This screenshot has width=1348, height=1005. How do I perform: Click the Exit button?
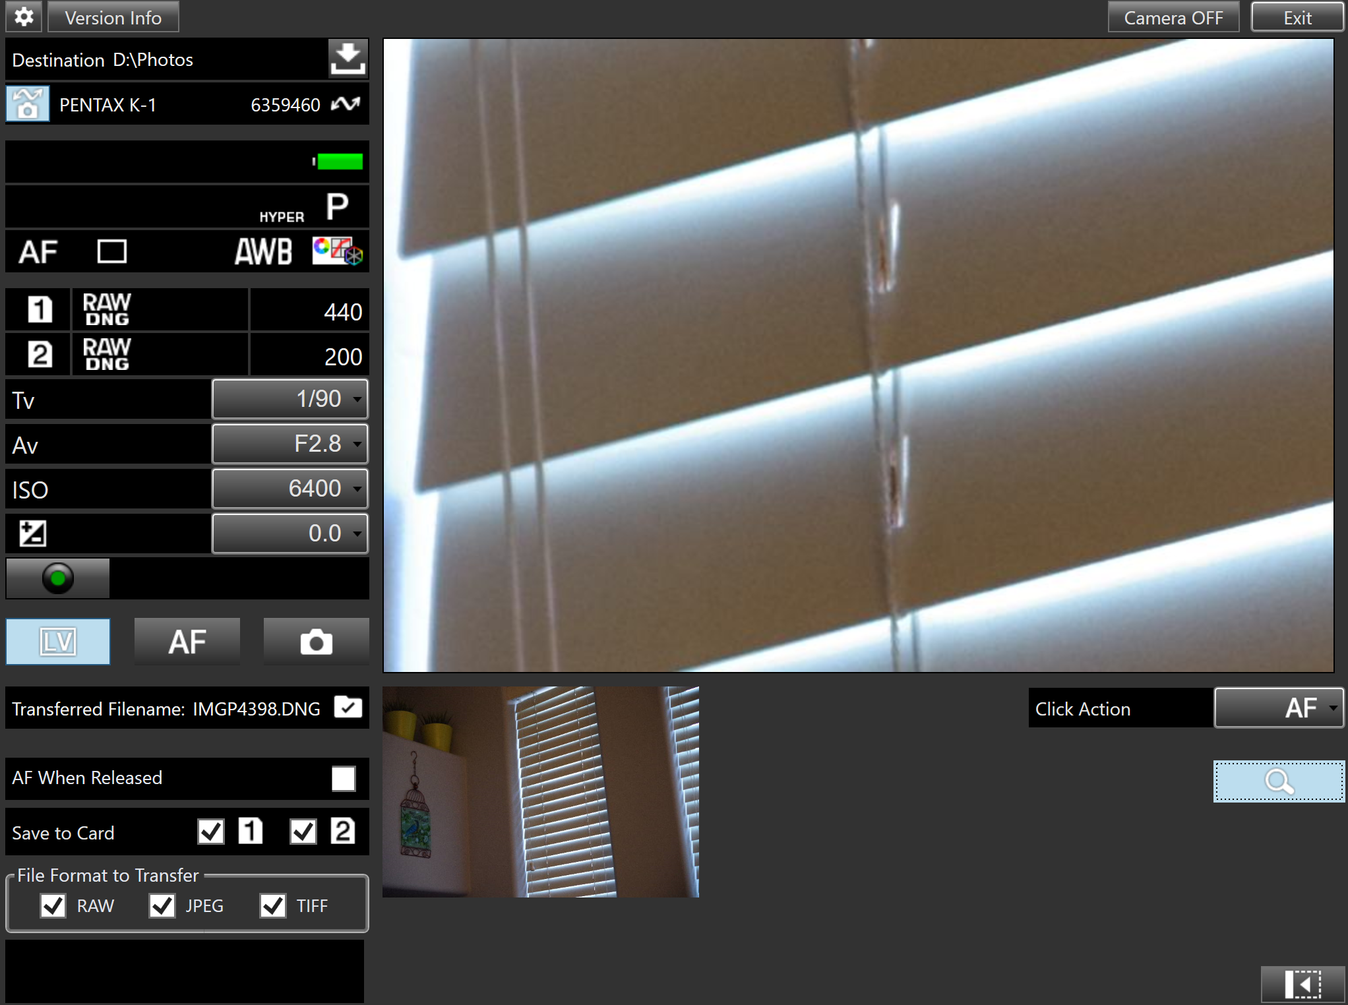1297,16
